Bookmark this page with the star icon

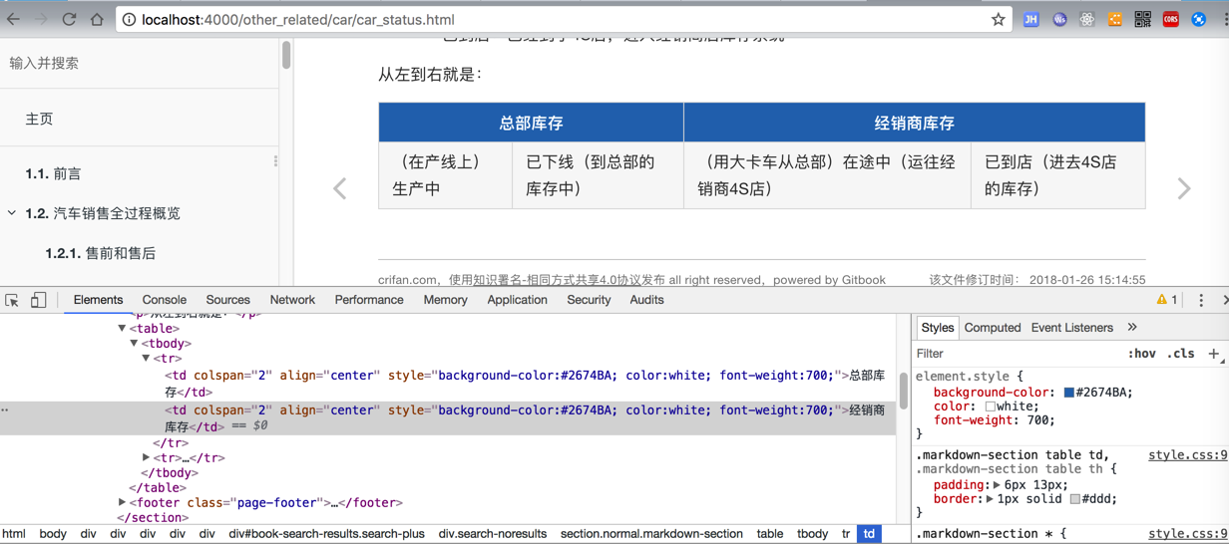[998, 20]
